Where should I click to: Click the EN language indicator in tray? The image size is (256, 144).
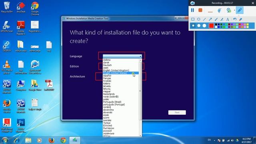pos(209,140)
